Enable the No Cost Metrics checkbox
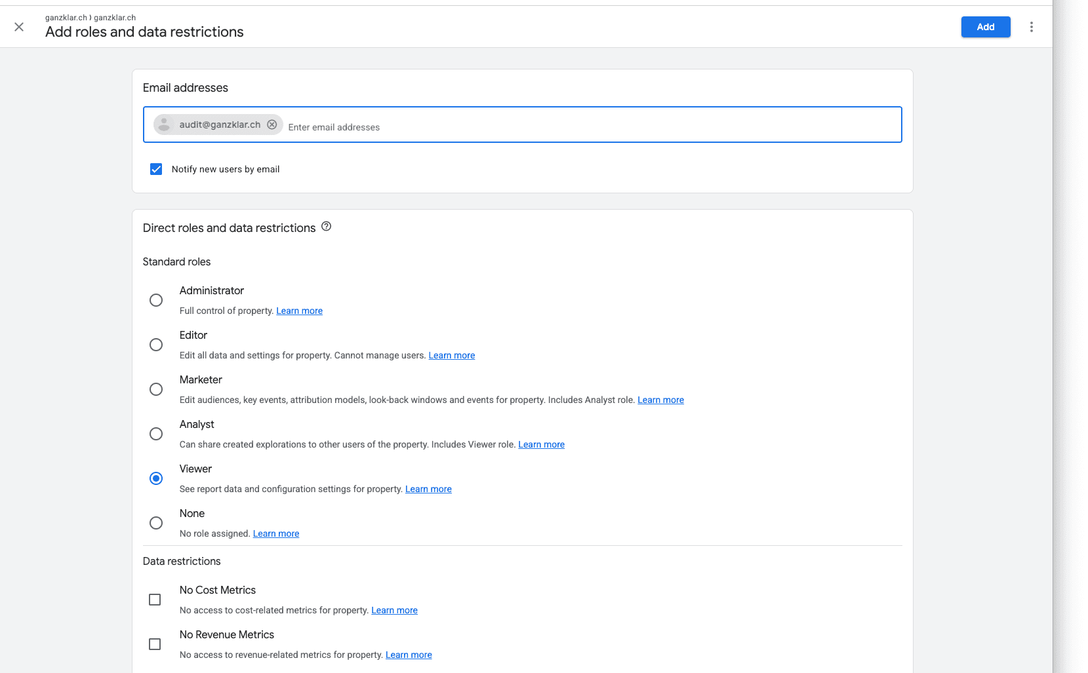 click(x=155, y=600)
